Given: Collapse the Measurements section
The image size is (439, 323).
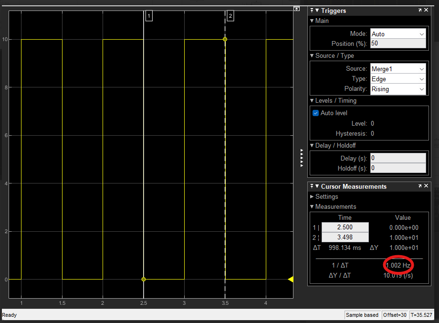Looking at the screenshot, I should click(x=312, y=206).
